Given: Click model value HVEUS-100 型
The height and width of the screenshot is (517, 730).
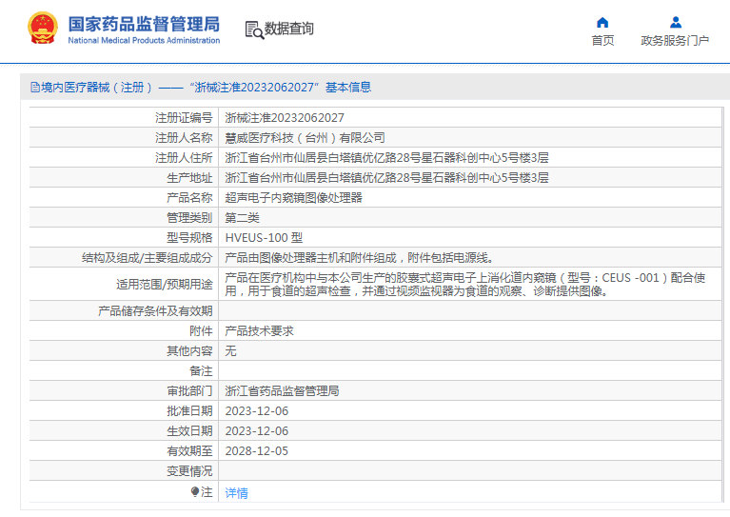Looking at the screenshot, I should coord(264,238).
